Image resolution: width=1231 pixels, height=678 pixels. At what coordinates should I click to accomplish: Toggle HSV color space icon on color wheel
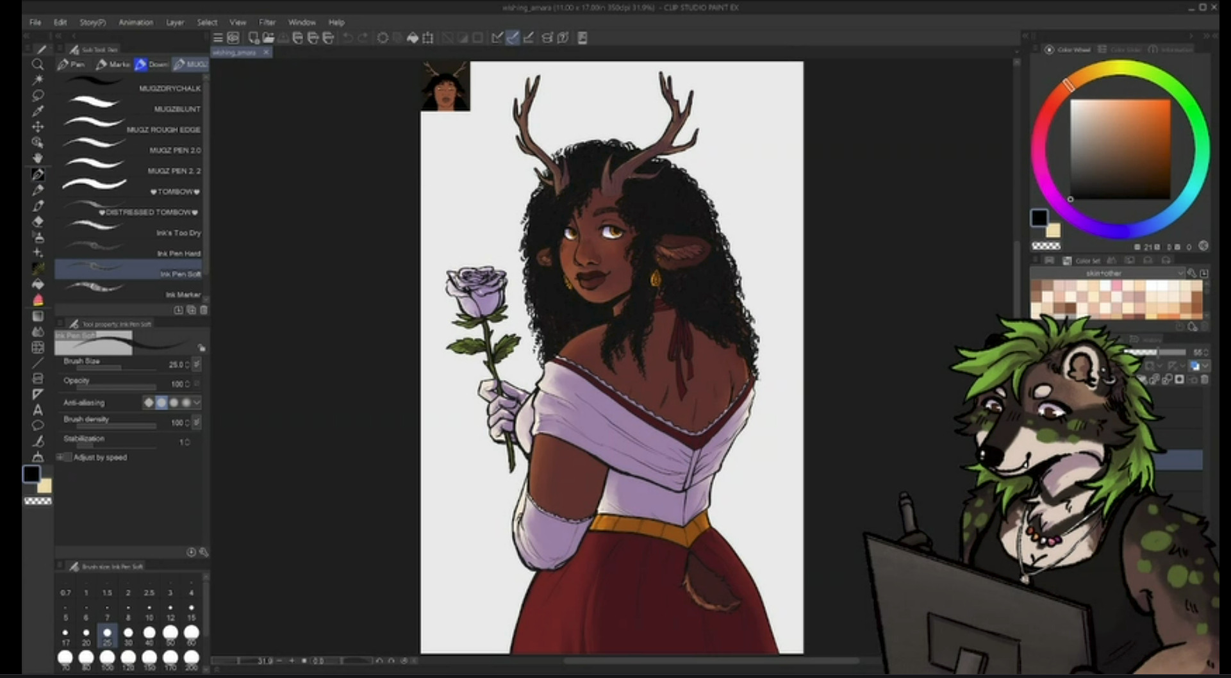[x=1203, y=245]
